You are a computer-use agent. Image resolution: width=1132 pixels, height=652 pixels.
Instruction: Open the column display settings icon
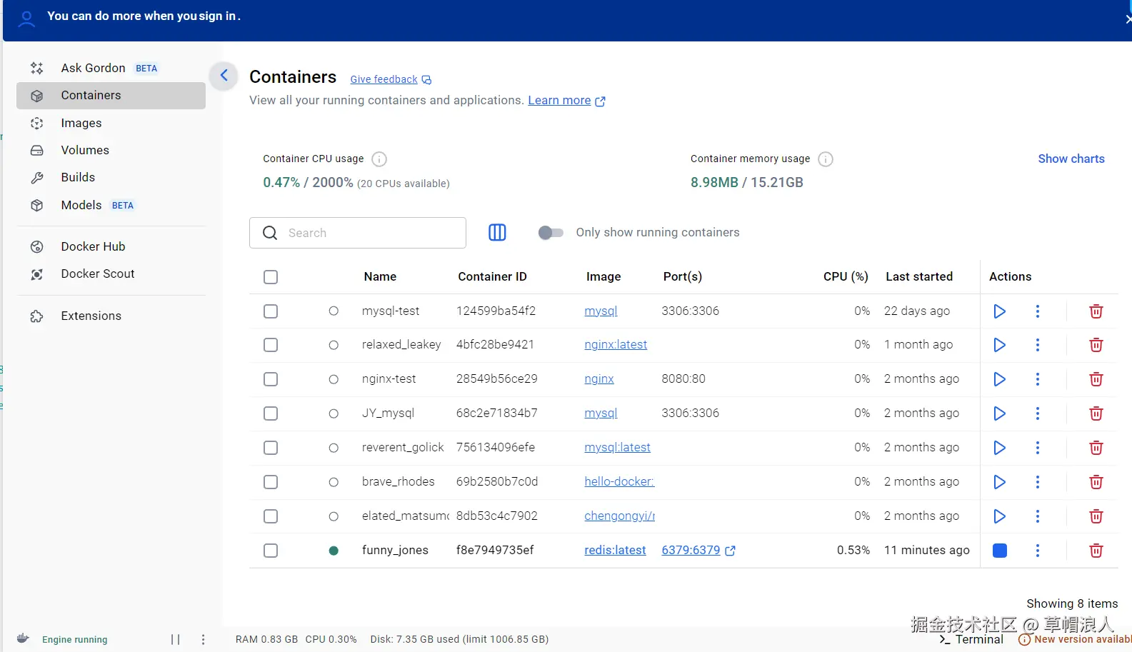click(x=497, y=232)
